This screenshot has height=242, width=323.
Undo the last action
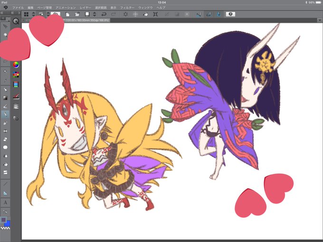(104, 14)
